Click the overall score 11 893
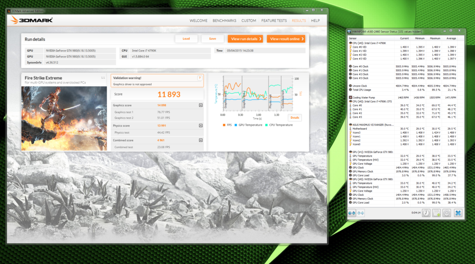This screenshot has width=475, height=264. click(169, 94)
